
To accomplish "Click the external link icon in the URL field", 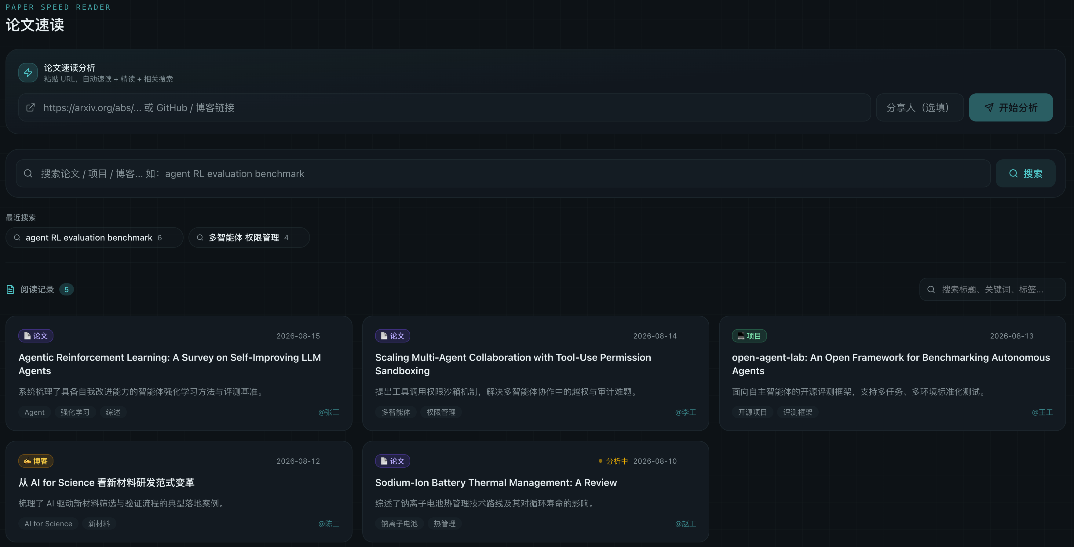I will click(x=31, y=107).
